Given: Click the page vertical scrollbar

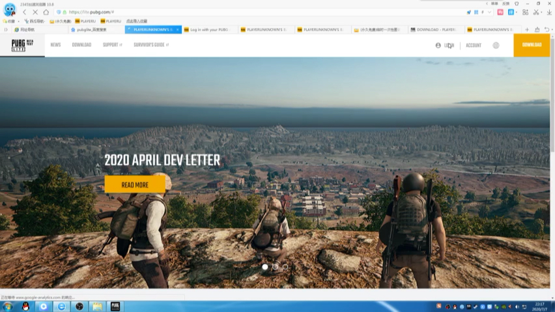Looking at the screenshot, I should click(x=552, y=96).
